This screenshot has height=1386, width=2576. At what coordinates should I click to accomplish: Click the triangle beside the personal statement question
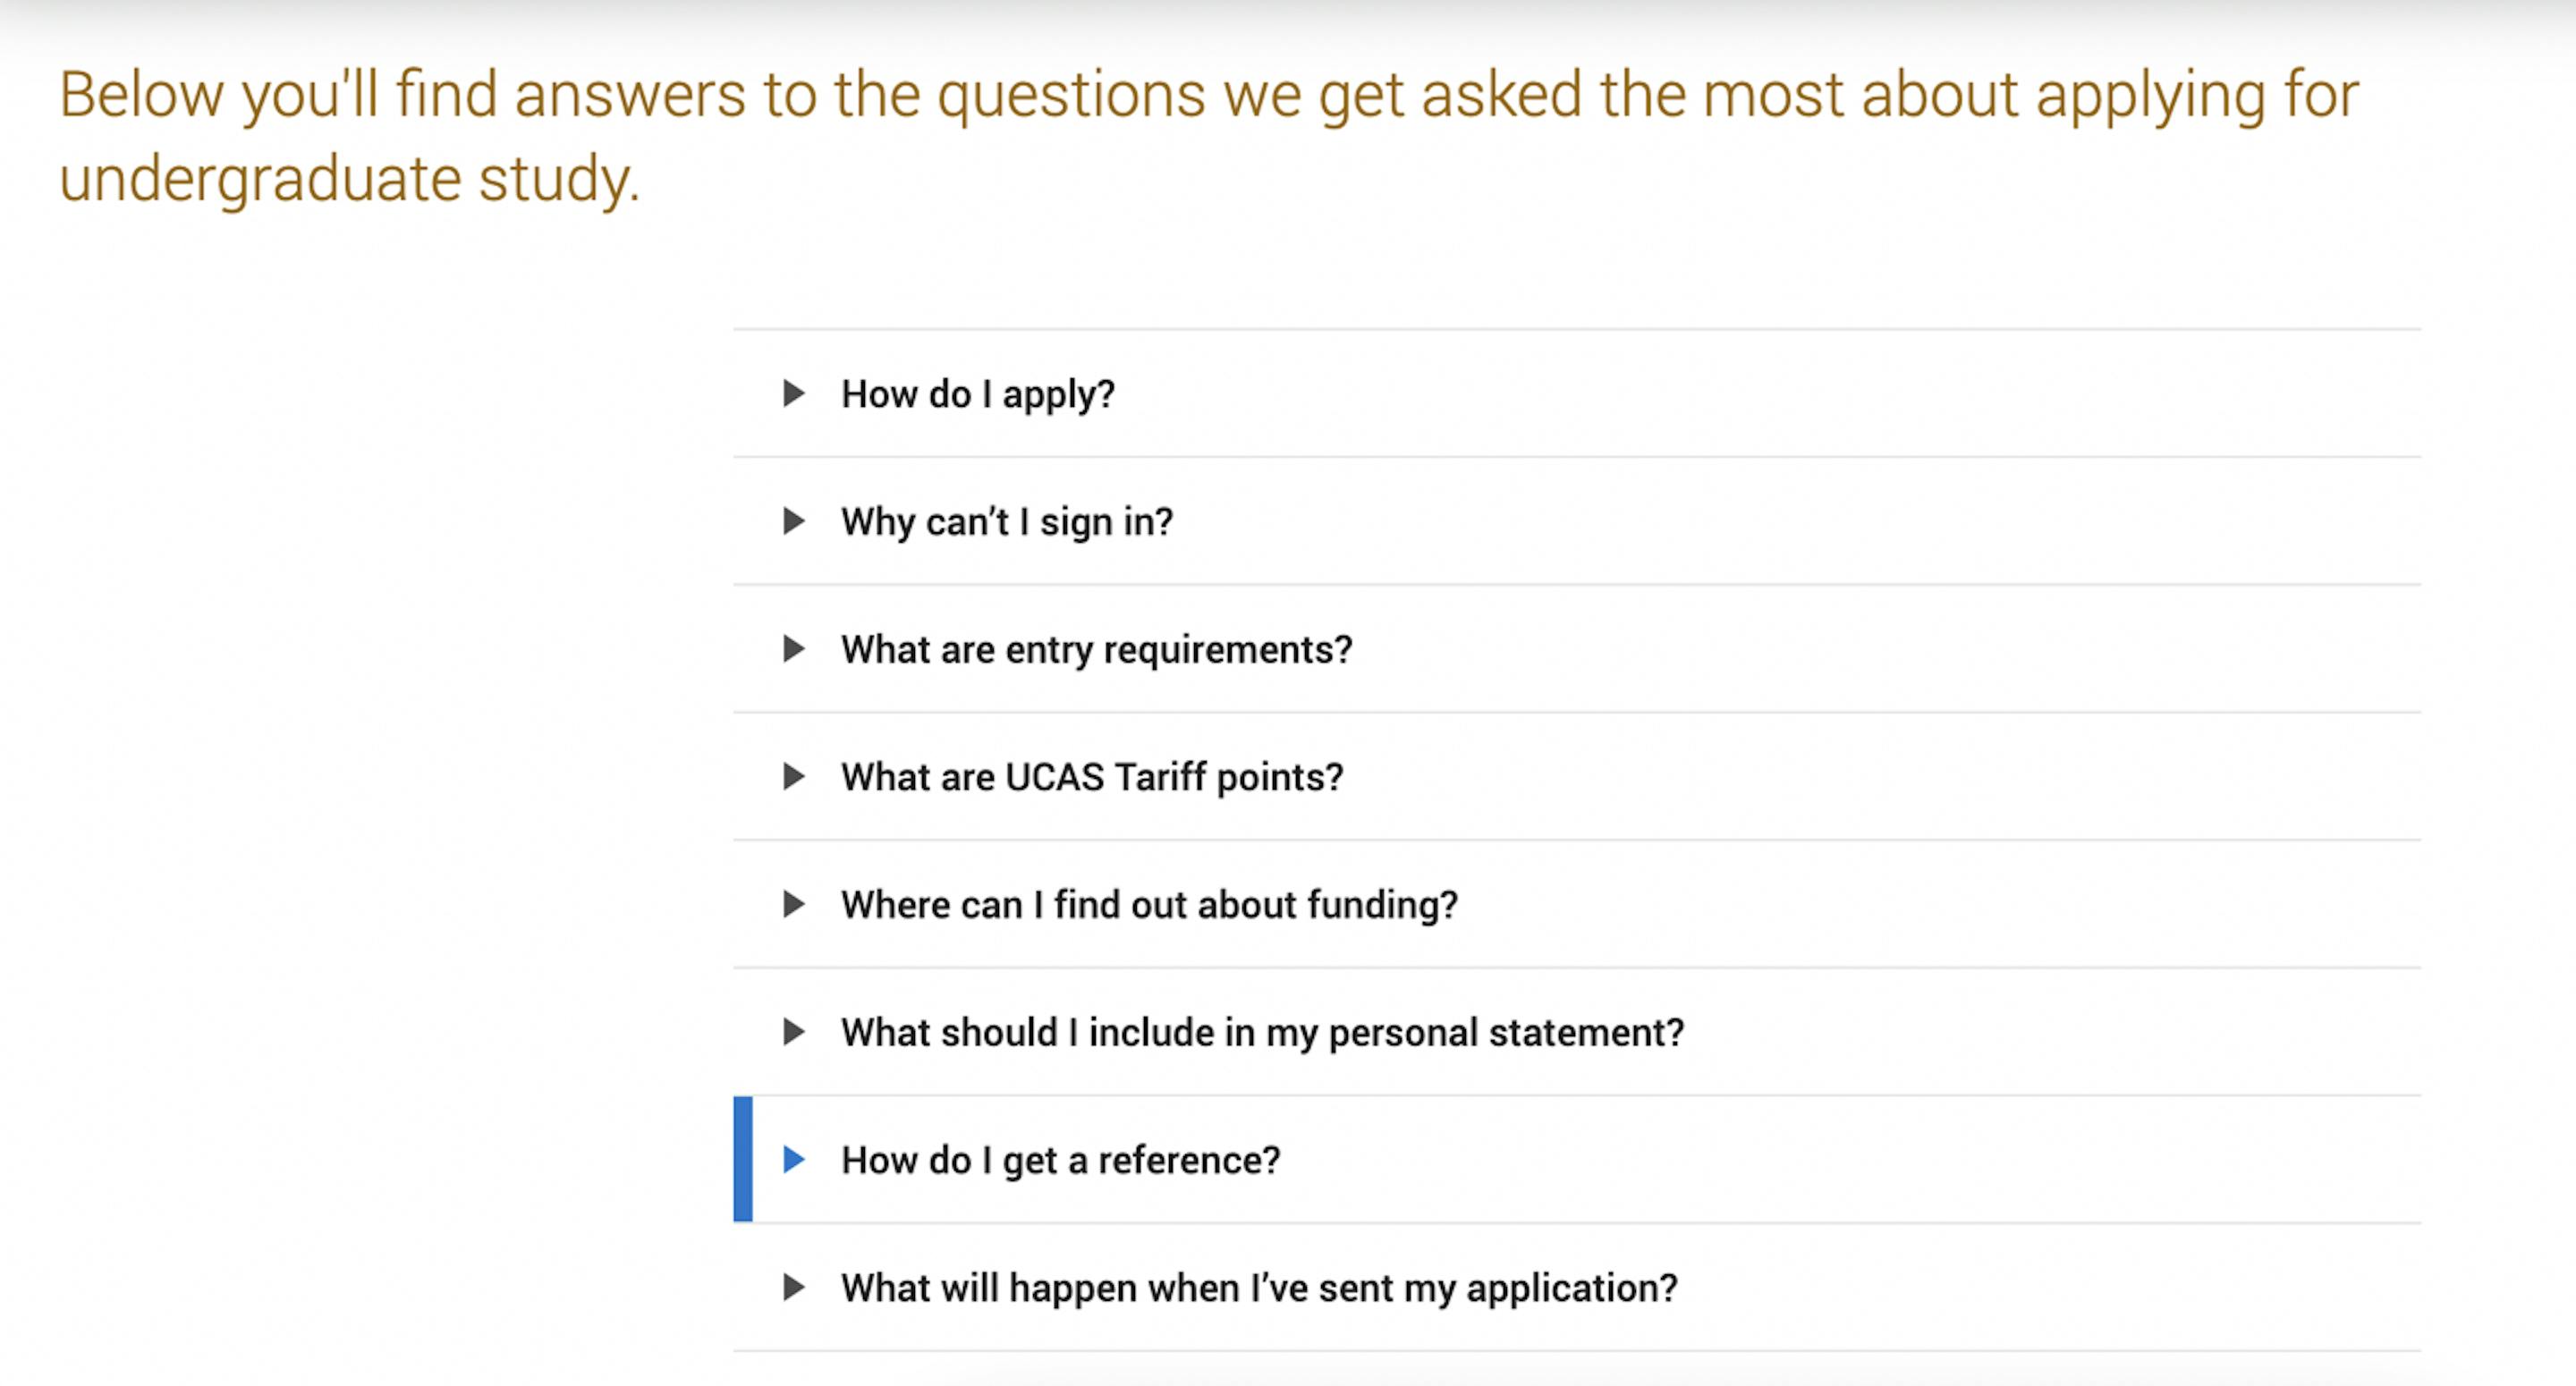(x=794, y=1032)
